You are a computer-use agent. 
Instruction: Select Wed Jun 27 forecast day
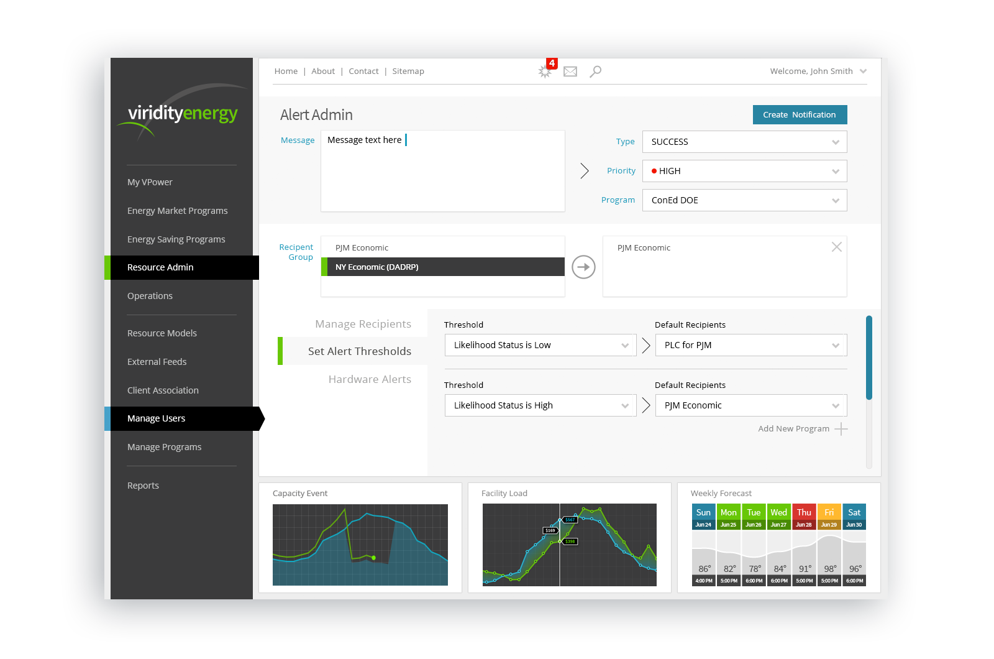779,545
